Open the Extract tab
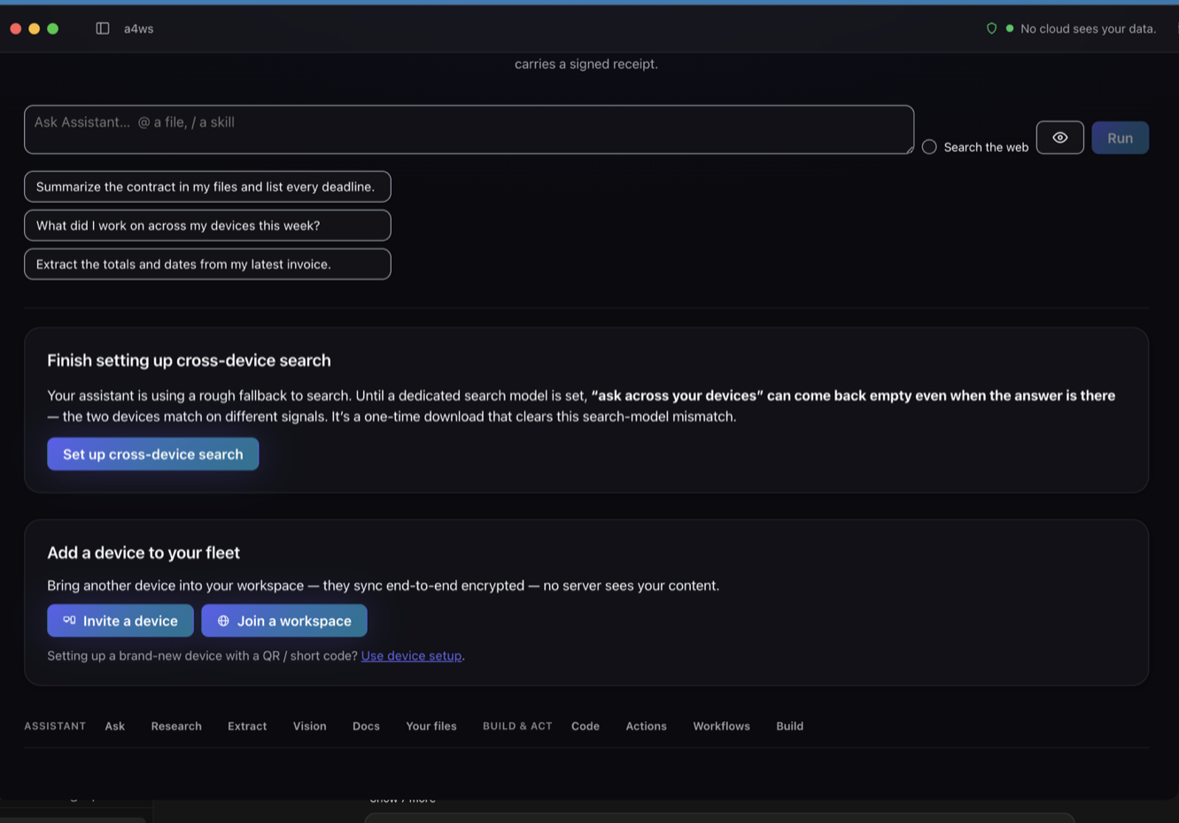Screen dimensions: 1179x823 247,726
